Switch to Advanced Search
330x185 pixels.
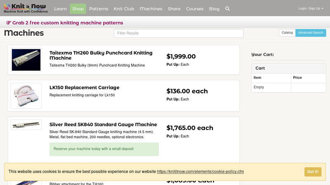pyautogui.click(x=311, y=33)
